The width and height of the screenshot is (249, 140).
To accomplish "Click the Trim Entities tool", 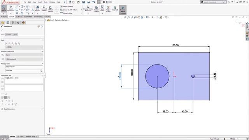I will click(38, 9).
